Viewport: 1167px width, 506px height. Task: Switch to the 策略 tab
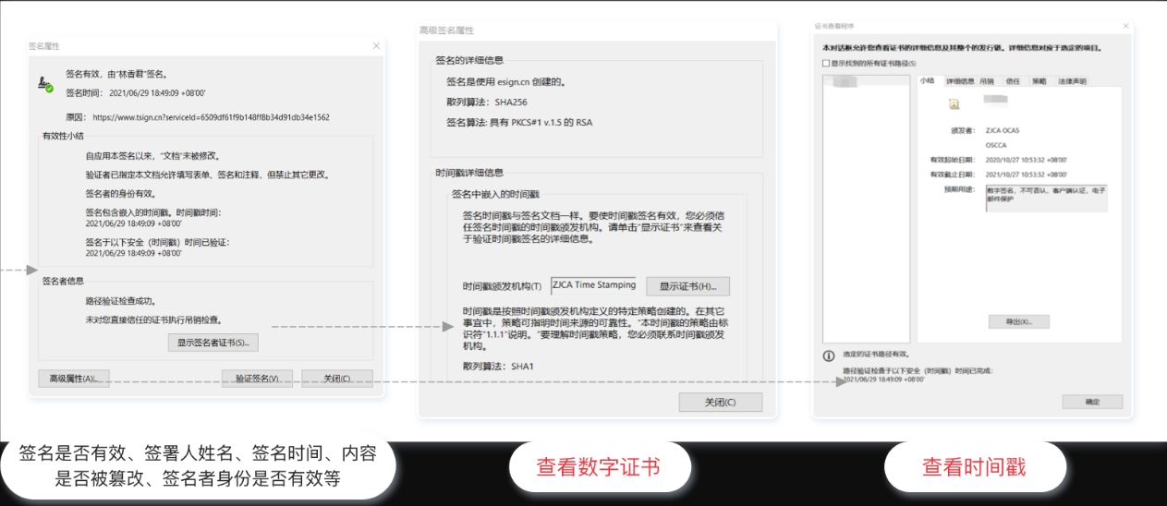coord(1039,81)
